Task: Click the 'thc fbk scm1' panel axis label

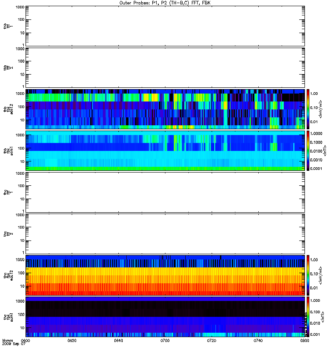Action: pyautogui.click(x=8, y=317)
